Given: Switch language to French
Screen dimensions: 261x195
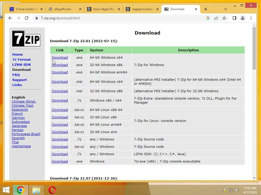Looking at the screenshot, I should coord(17,113).
